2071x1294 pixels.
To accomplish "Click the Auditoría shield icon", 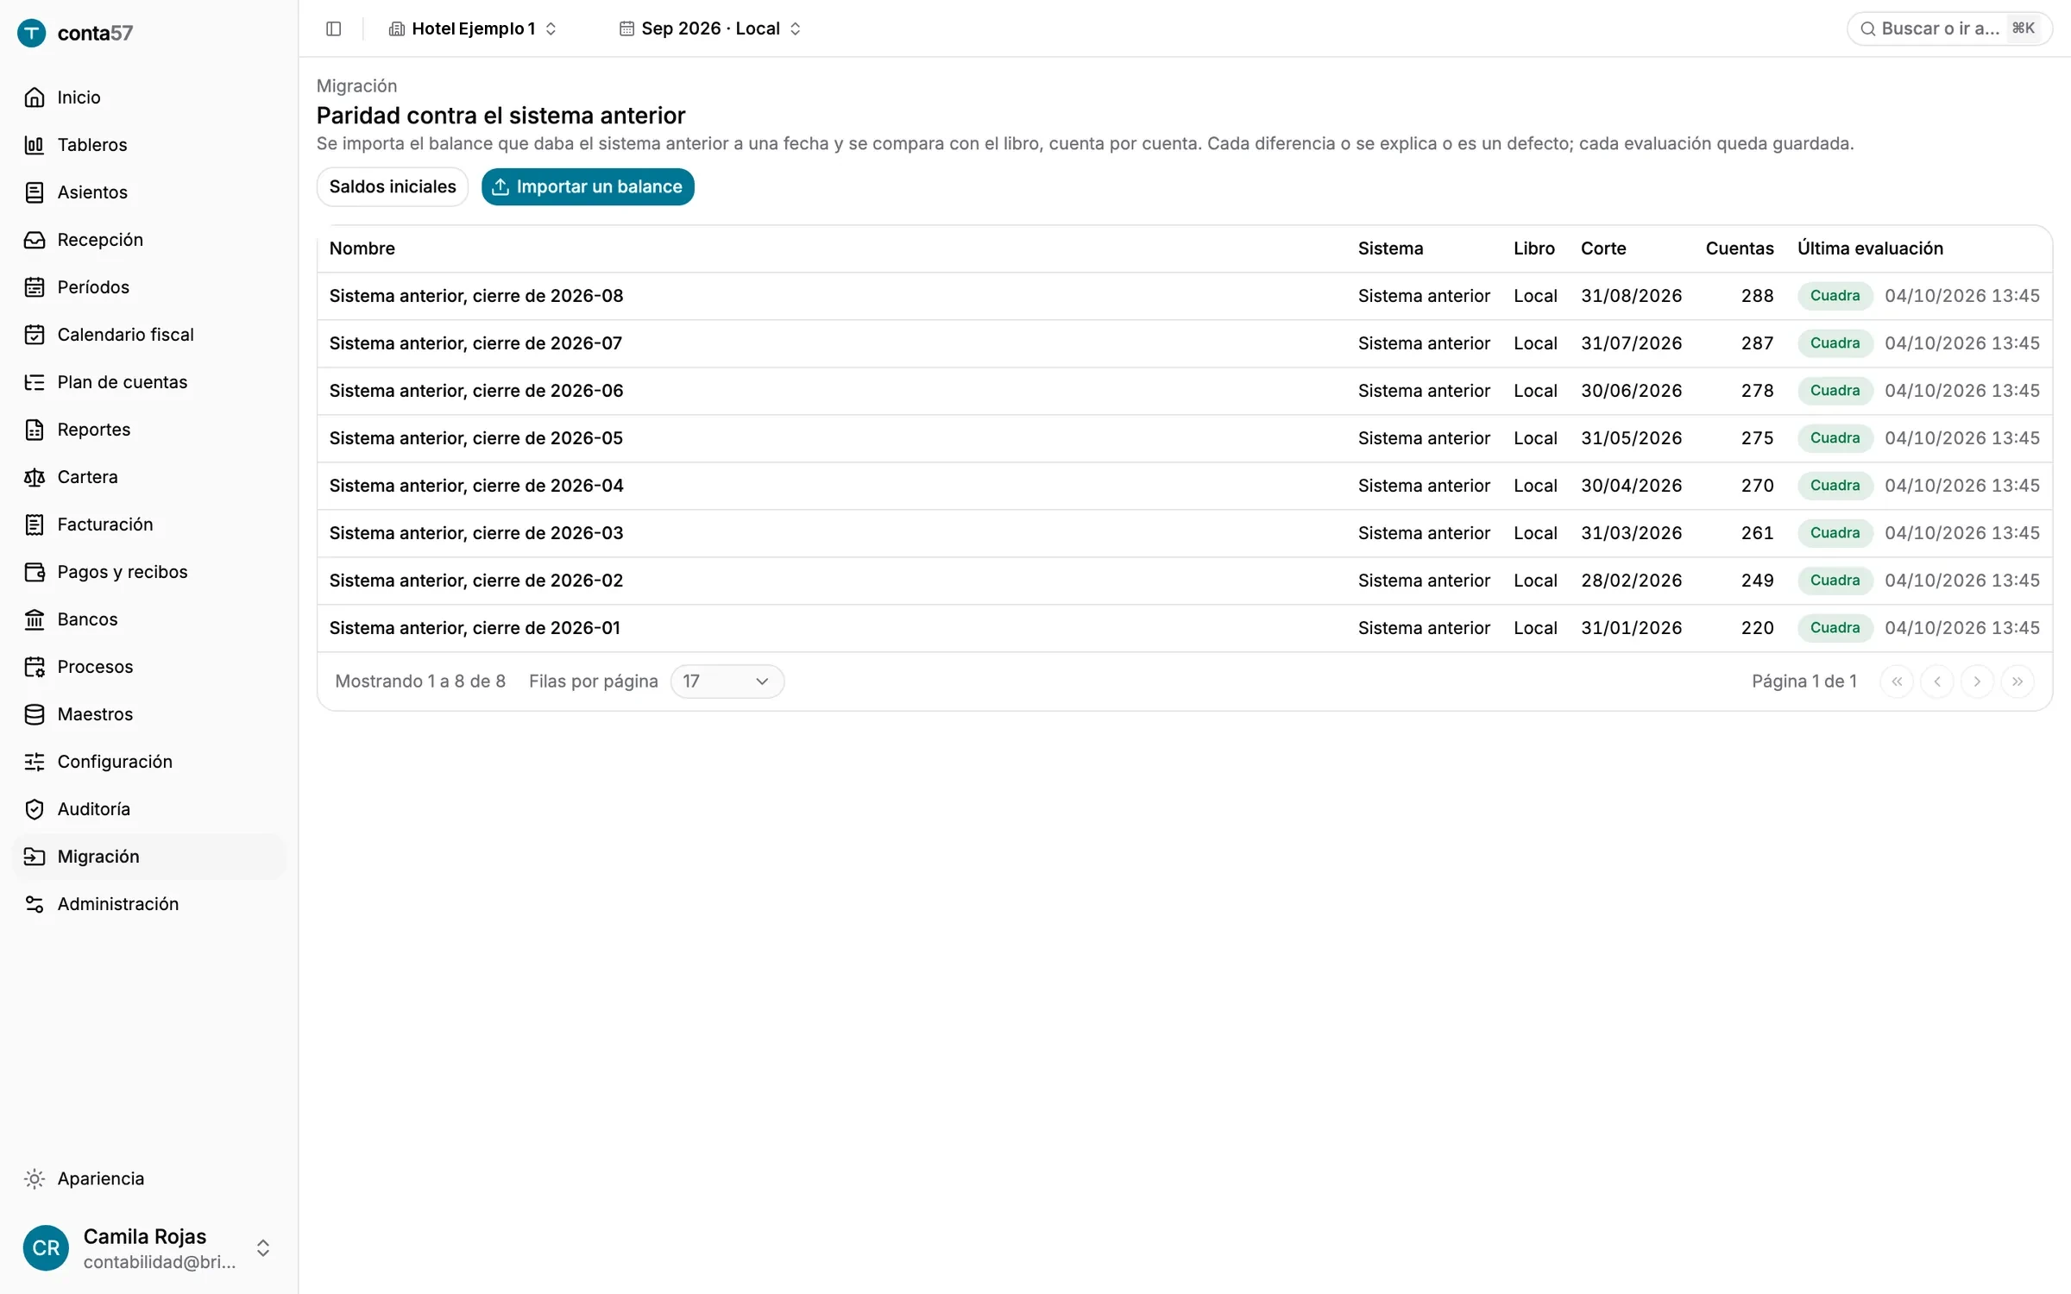I will click(x=35, y=809).
